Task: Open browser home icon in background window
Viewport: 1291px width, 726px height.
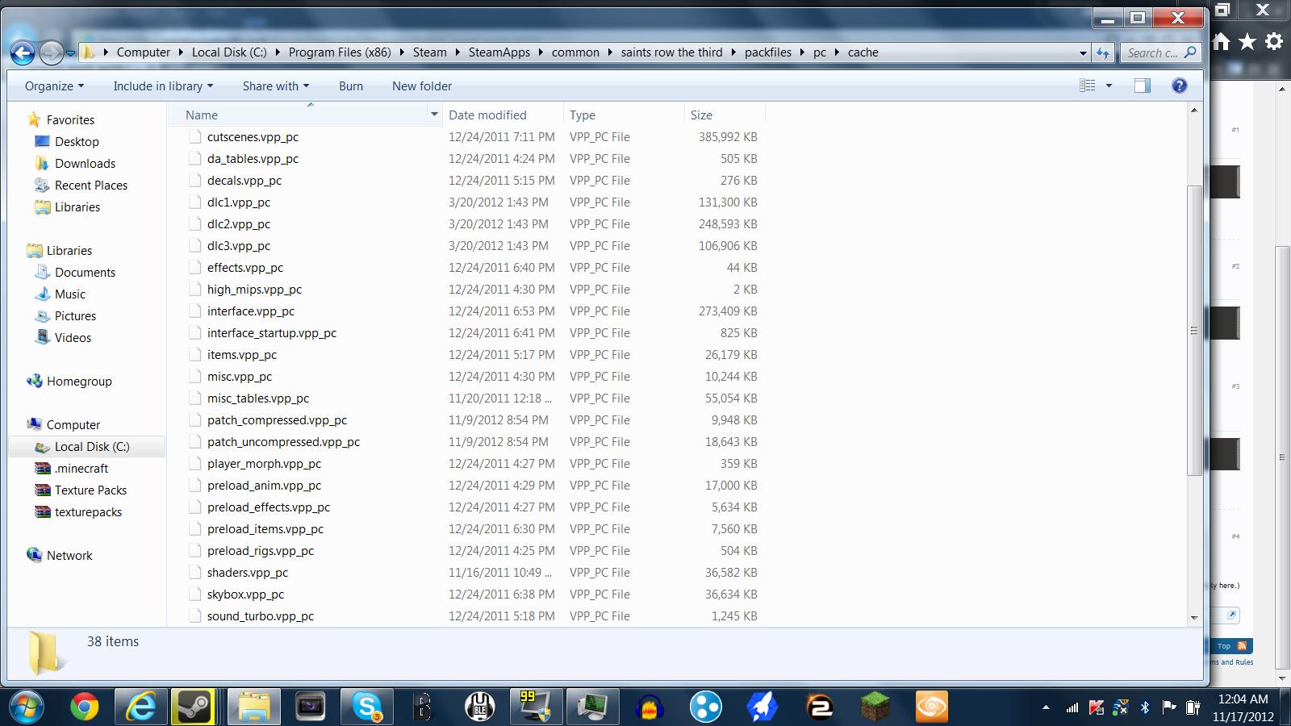Action: coord(1222,42)
